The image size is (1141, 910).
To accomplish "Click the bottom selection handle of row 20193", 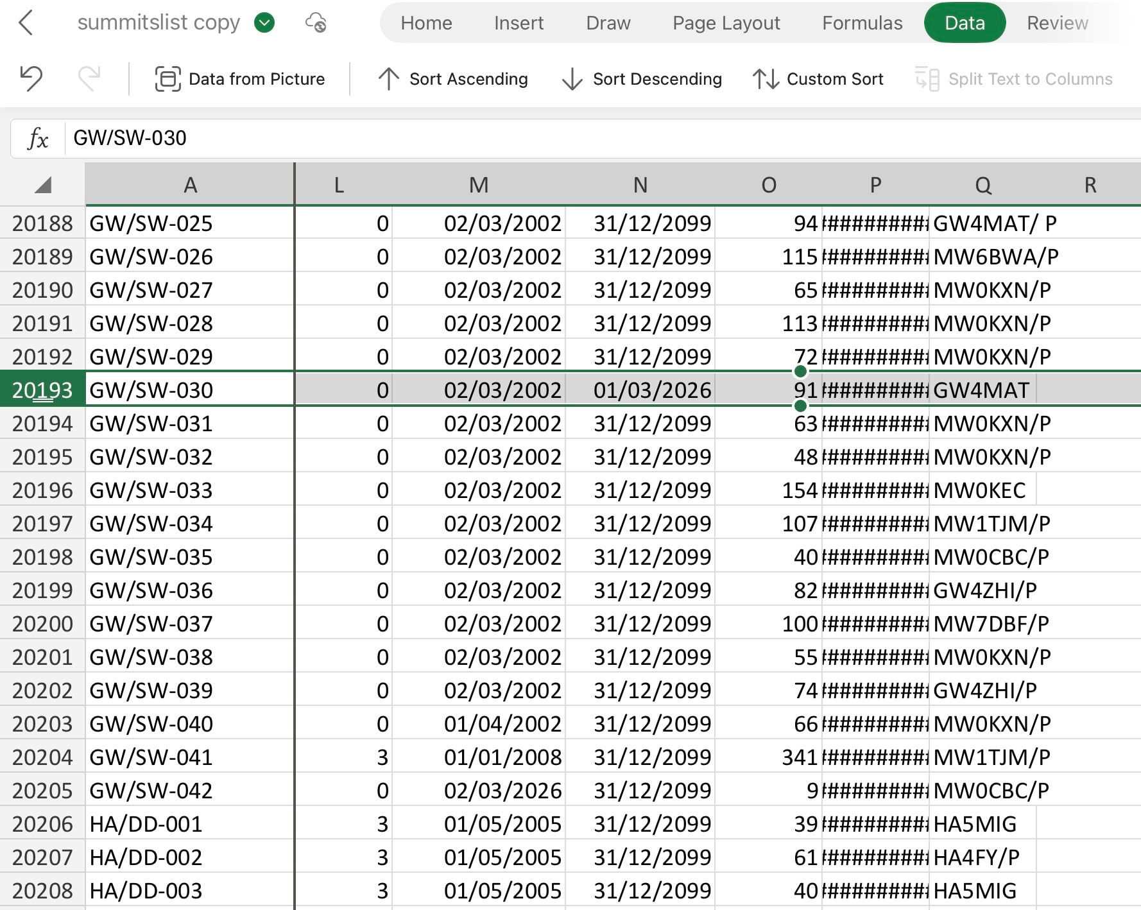I will click(x=800, y=406).
